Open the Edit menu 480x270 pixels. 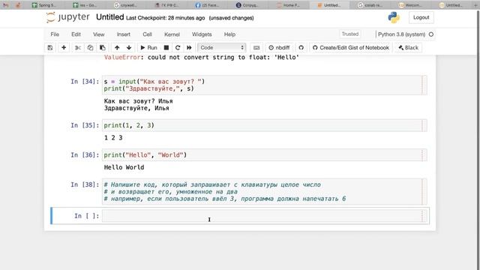pos(76,34)
